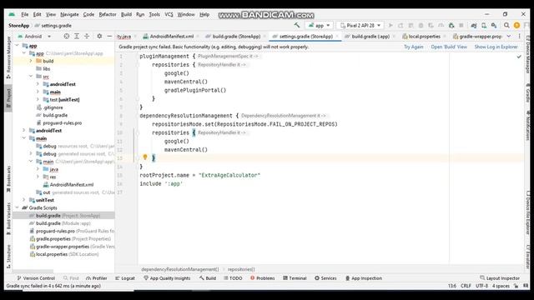Click the Expand All icon in Project panel

pyautogui.click(x=77, y=36)
